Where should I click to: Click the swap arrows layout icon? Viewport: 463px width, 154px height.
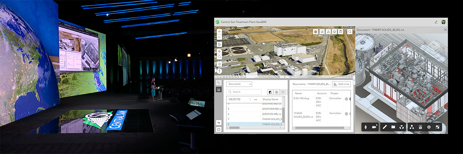pyautogui.click(x=219, y=122)
